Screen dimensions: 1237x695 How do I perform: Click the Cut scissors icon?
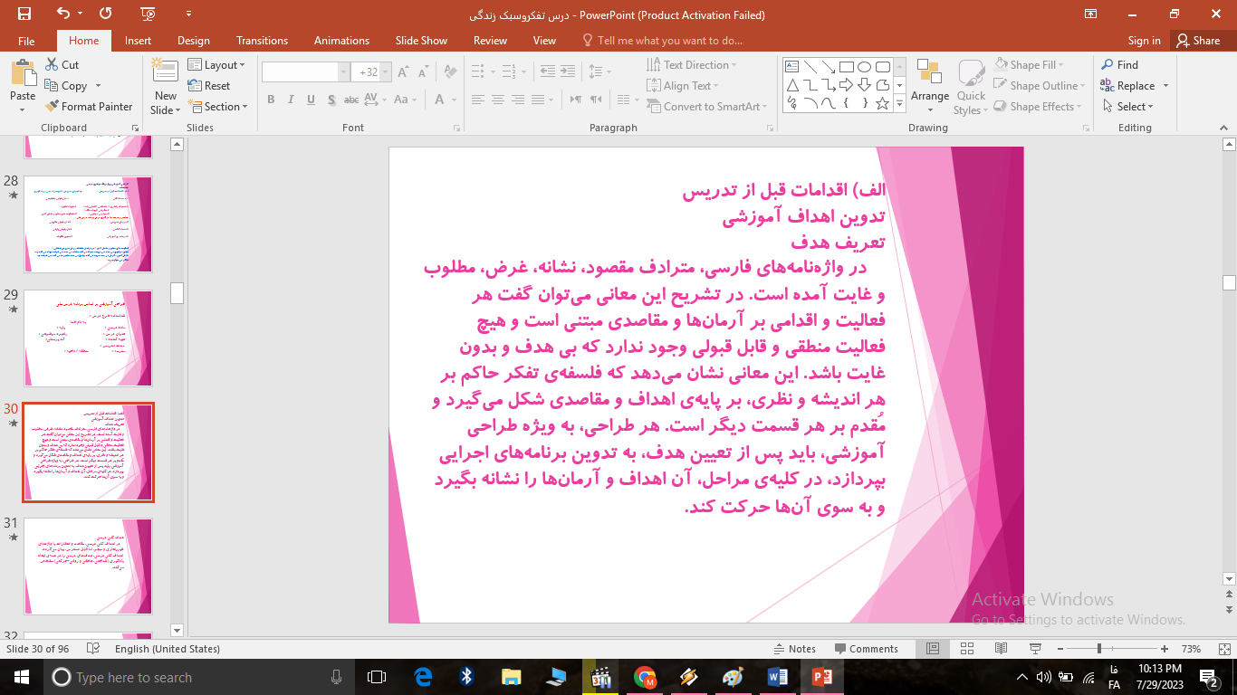52,65
